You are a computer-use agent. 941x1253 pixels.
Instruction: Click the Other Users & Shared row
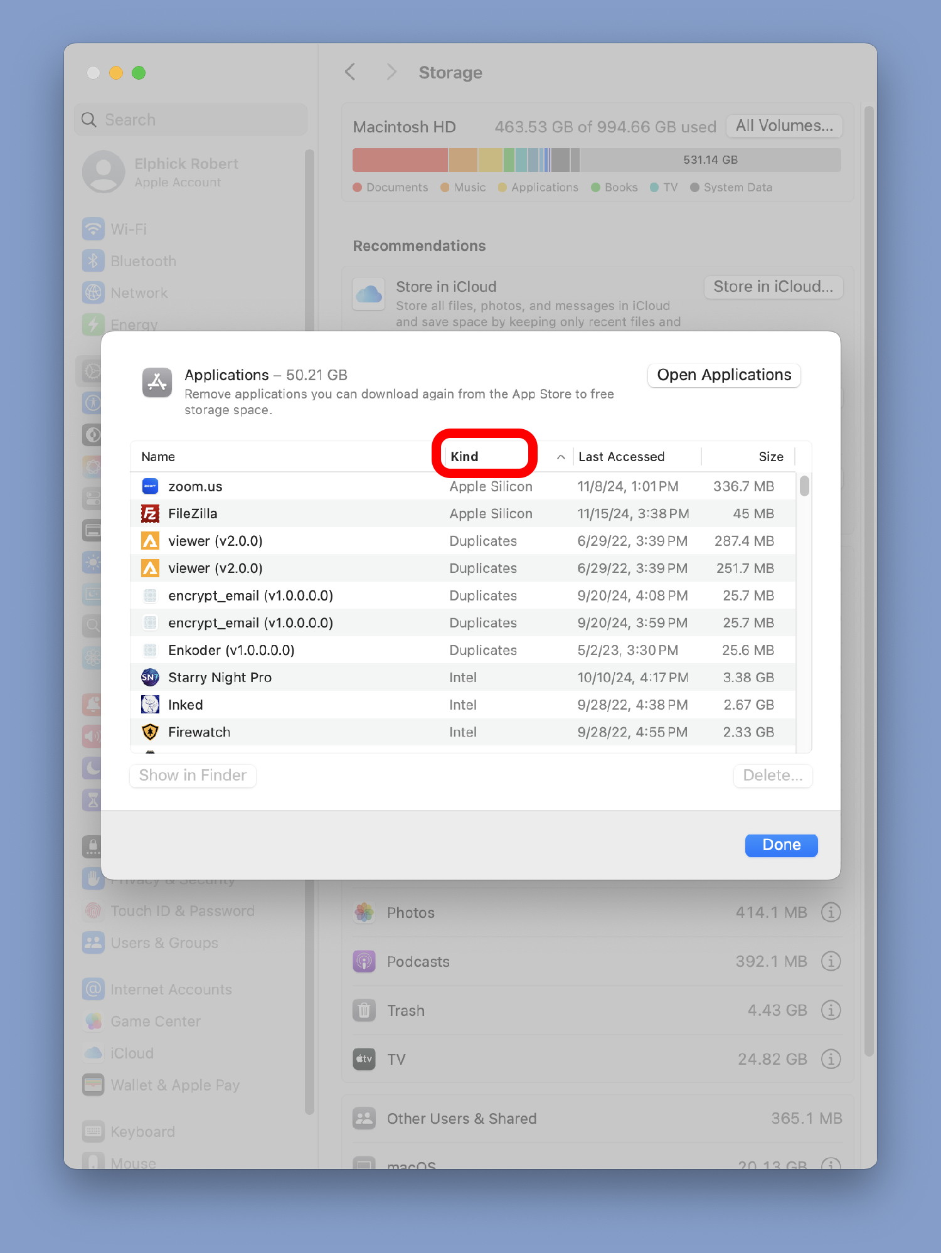click(x=597, y=1118)
